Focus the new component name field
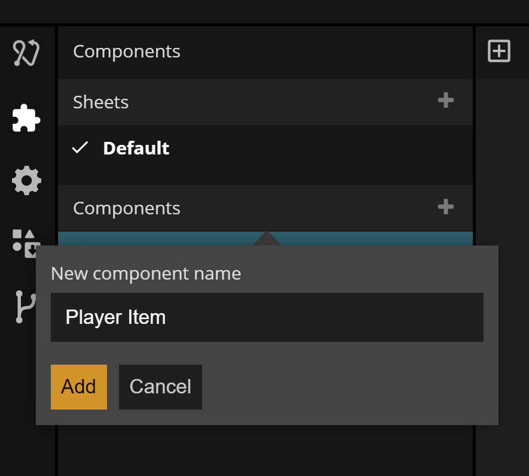The image size is (529, 476). point(267,317)
